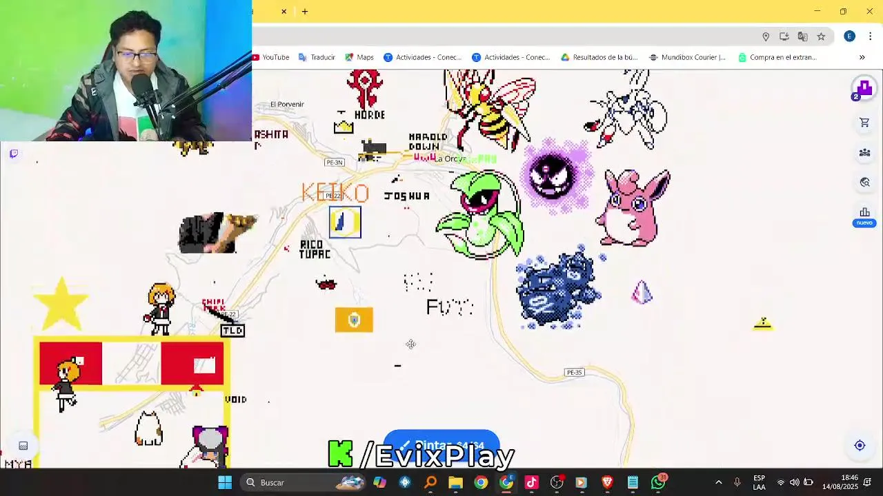The height and width of the screenshot is (496, 883).
Task: Open the Mundibox Courier bookmark
Action: (x=687, y=57)
